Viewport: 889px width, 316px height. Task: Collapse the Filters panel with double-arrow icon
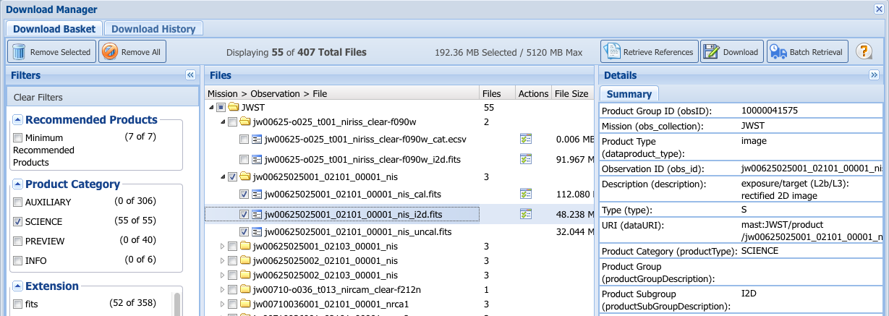tap(190, 75)
